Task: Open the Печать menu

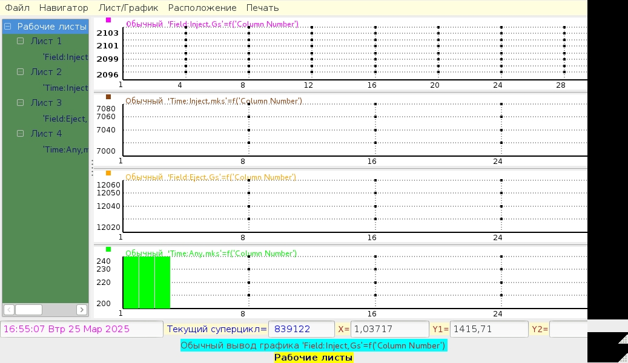Action: click(262, 8)
